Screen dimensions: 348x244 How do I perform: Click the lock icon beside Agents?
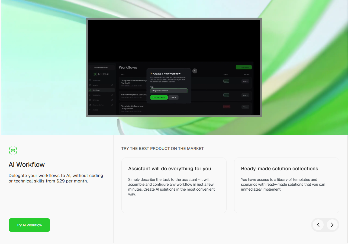(x=112, y=85)
